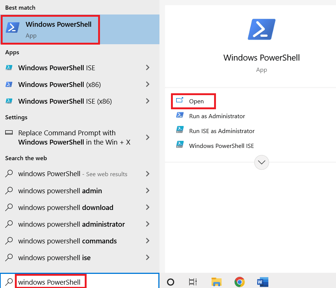Launch Microsoft Word from the taskbar
336x288 pixels.
[263, 282]
